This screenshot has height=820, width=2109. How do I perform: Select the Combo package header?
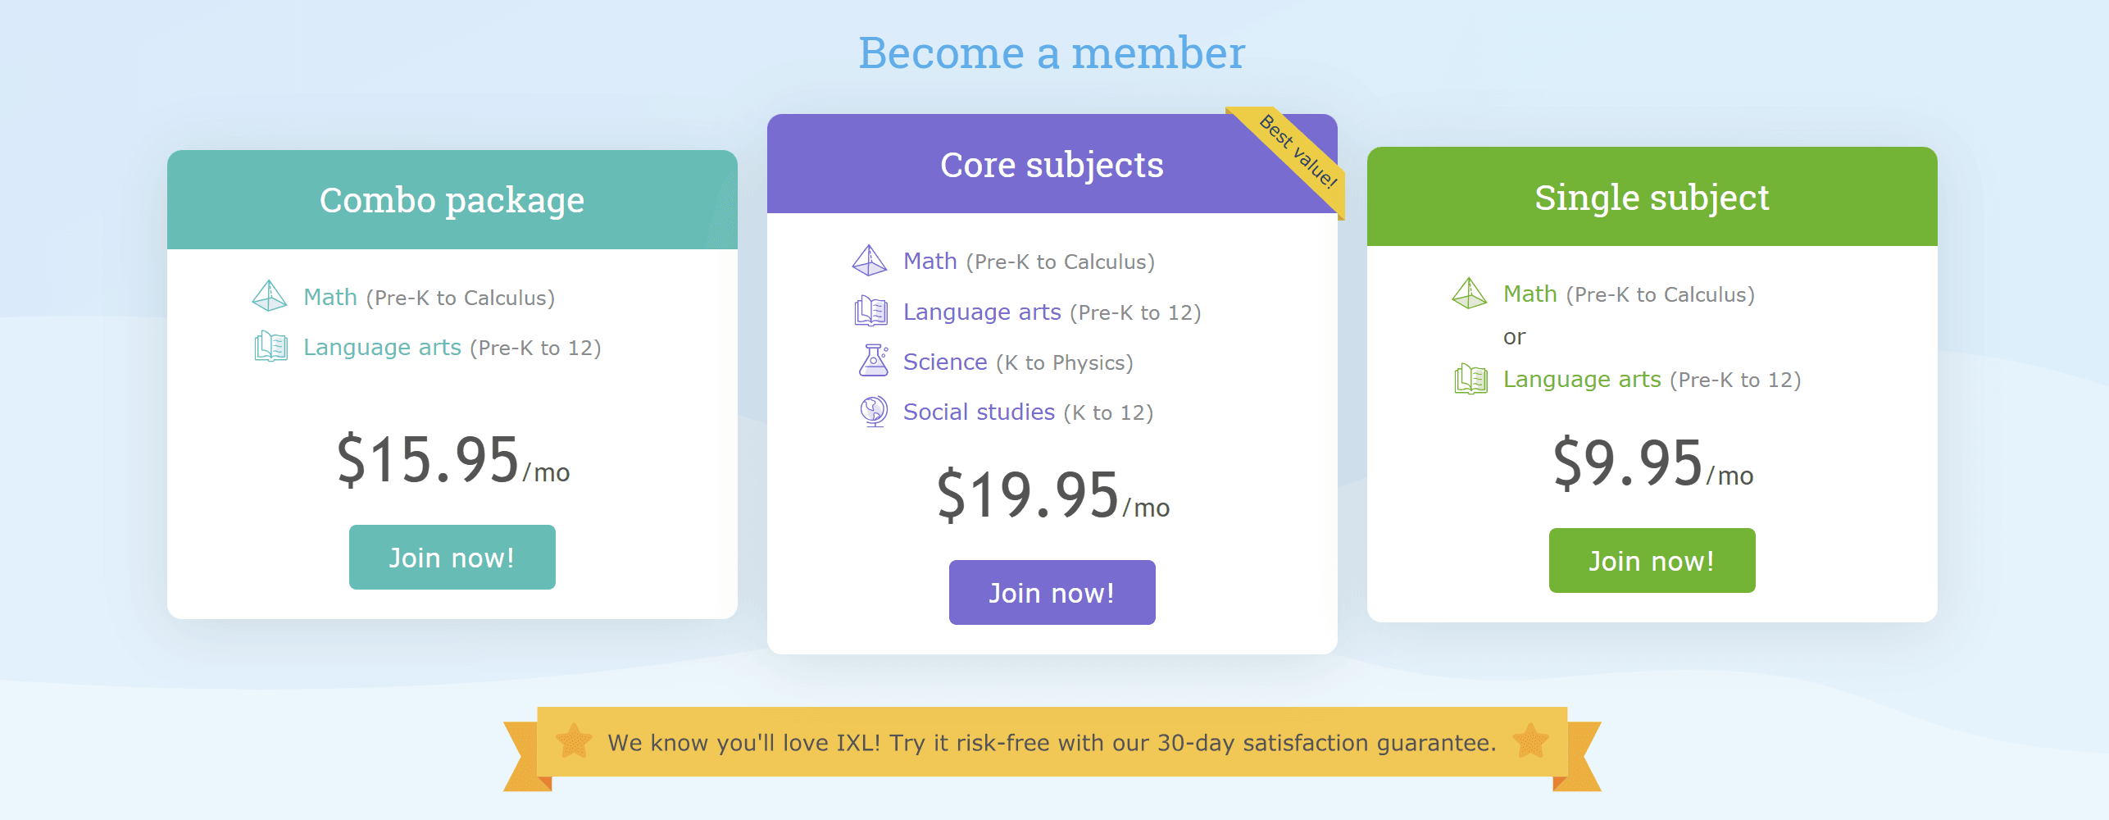click(x=452, y=198)
